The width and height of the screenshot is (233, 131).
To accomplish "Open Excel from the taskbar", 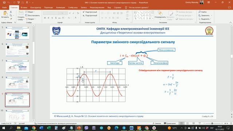I will pyautogui.click(x=49, y=128).
